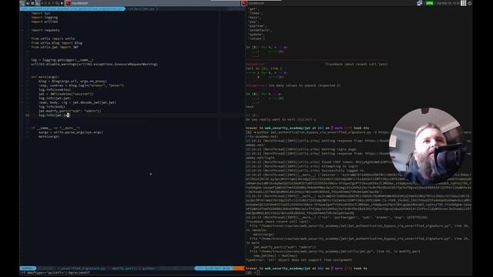Click the blue mode indicator in editor status line
The width and height of the screenshot is (493, 277).
coord(28,269)
